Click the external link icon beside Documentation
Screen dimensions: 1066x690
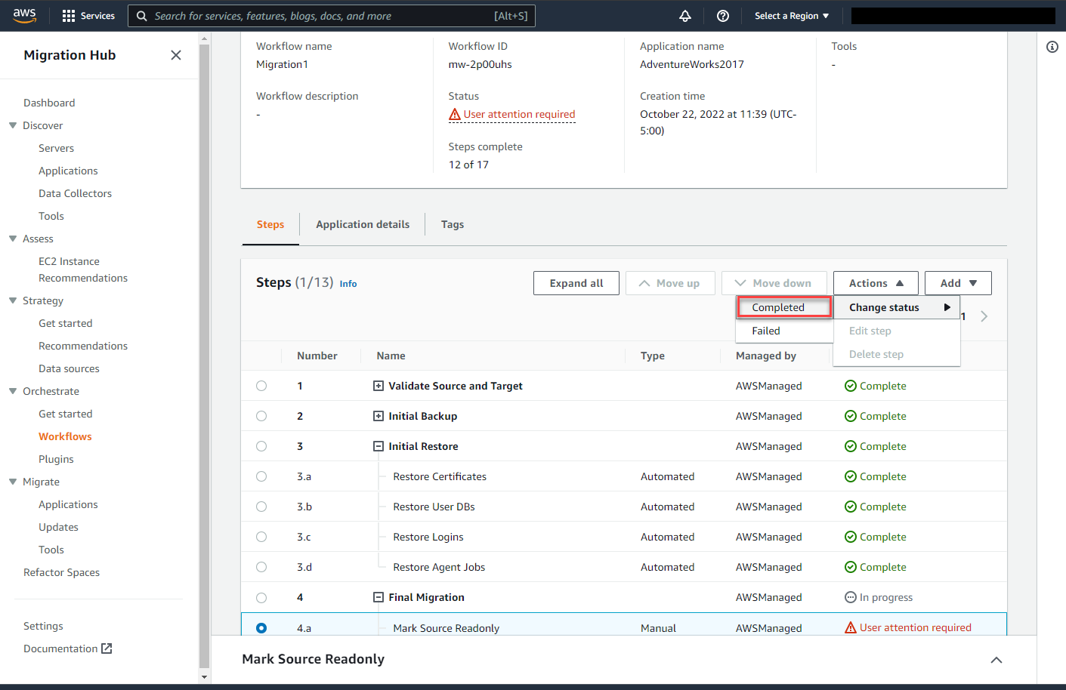[x=107, y=648]
